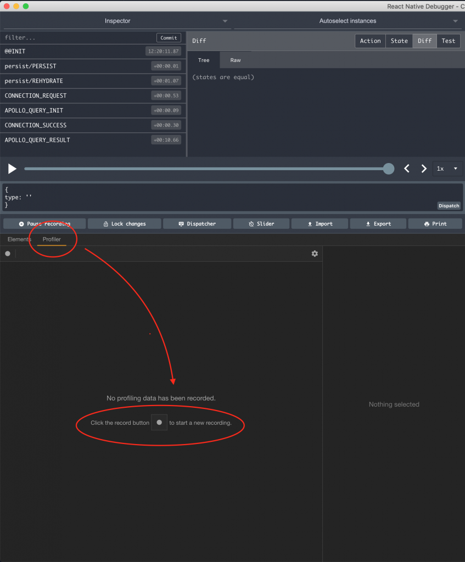The width and height of the screenshot is (465, 562).
Task: Start profiling with the top-left record dot
Action: [x=8, y=254]
